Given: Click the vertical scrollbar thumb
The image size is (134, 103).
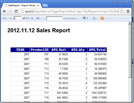Looking at the screenshot, I should click(x=130, y=51).
